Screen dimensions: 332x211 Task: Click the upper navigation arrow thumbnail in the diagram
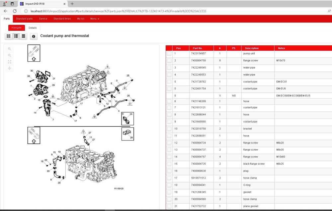[x=34, y=53]
